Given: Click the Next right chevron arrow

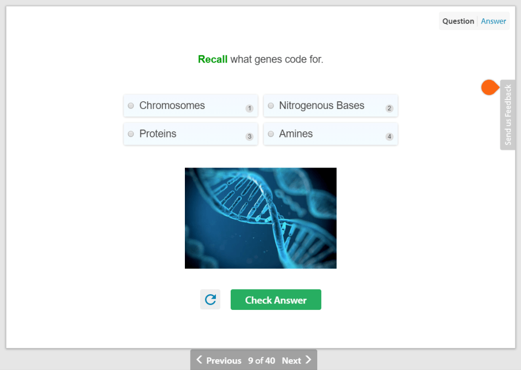Looking at the screenshot, I should [308, 360].
